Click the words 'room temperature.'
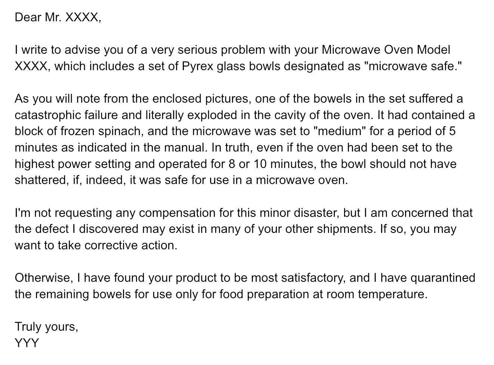 [377, 294]
